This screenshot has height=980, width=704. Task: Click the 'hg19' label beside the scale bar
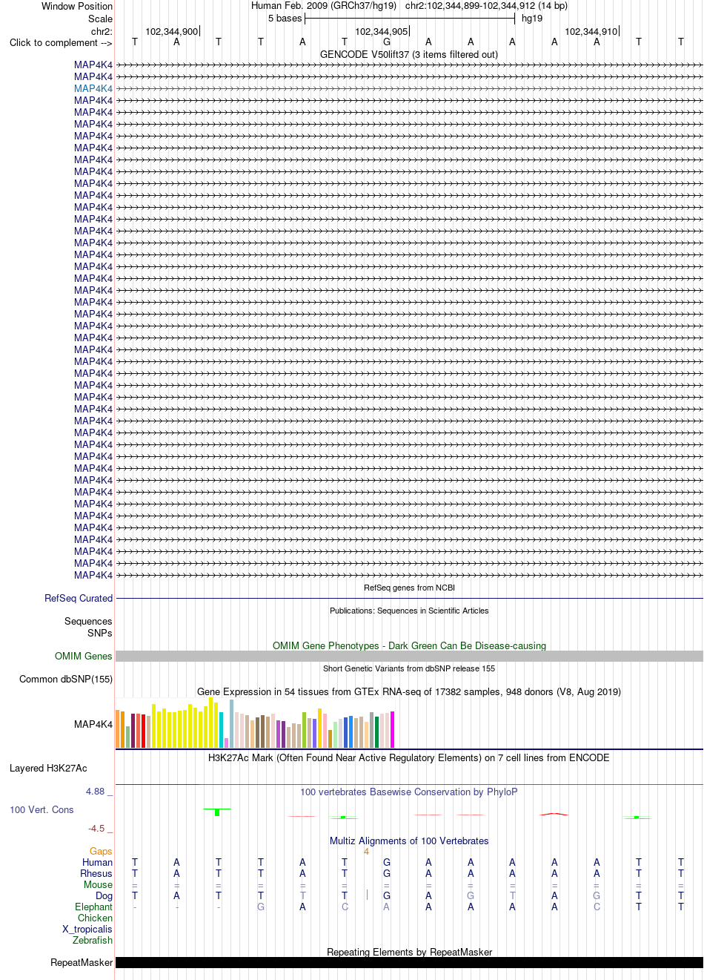pyautogui.click(x=532, y=19)
